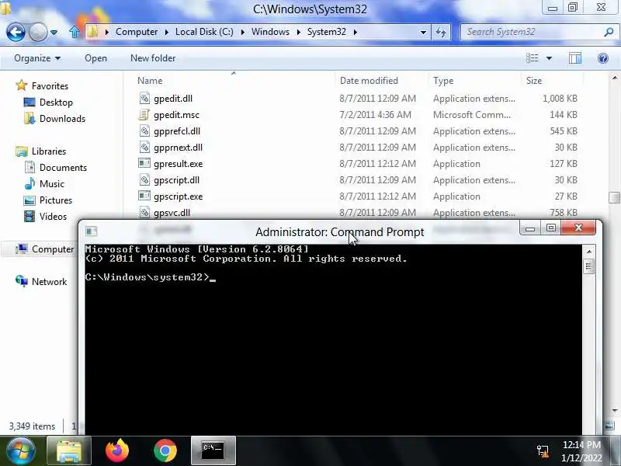621x466 pixels.
Task: Expand the arrow after System32 in breadcrumb
Action: pyautogui.click(x=356, y=32)
